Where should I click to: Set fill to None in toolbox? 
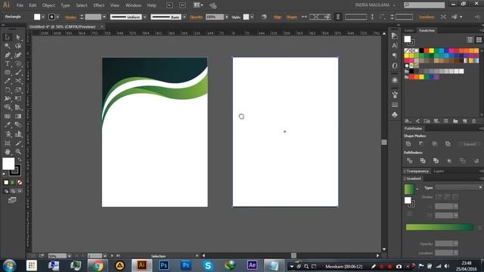tap(20, 183)
